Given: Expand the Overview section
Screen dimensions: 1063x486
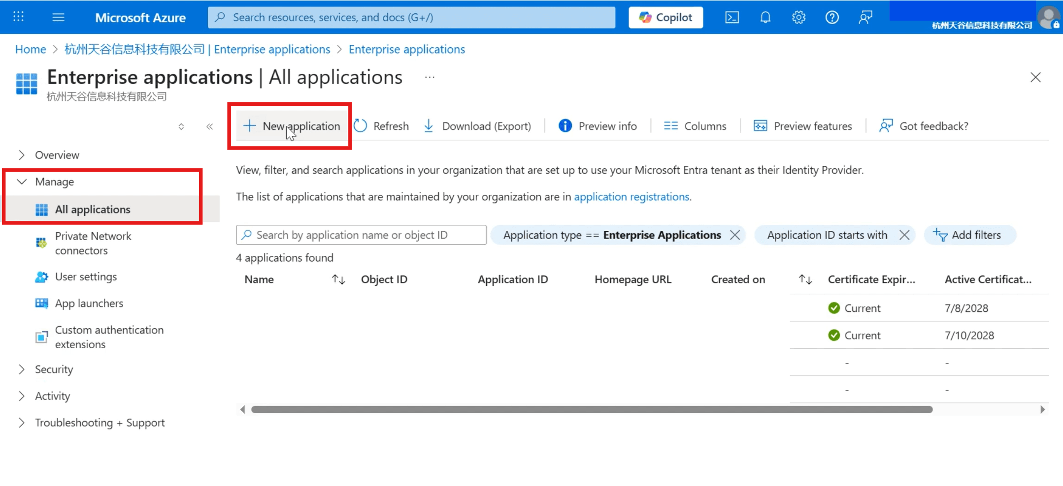Looking at the screenshot, I should coord(22,155).
